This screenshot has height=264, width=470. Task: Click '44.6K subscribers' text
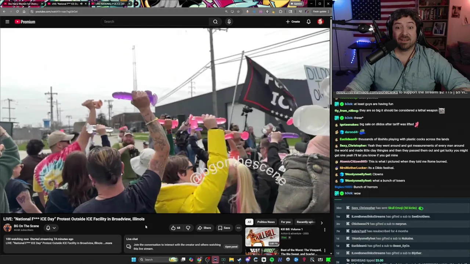click(x=23, y=230)
